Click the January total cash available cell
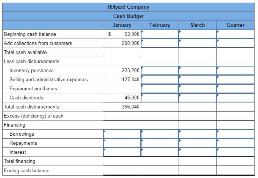 click(122, 53)
